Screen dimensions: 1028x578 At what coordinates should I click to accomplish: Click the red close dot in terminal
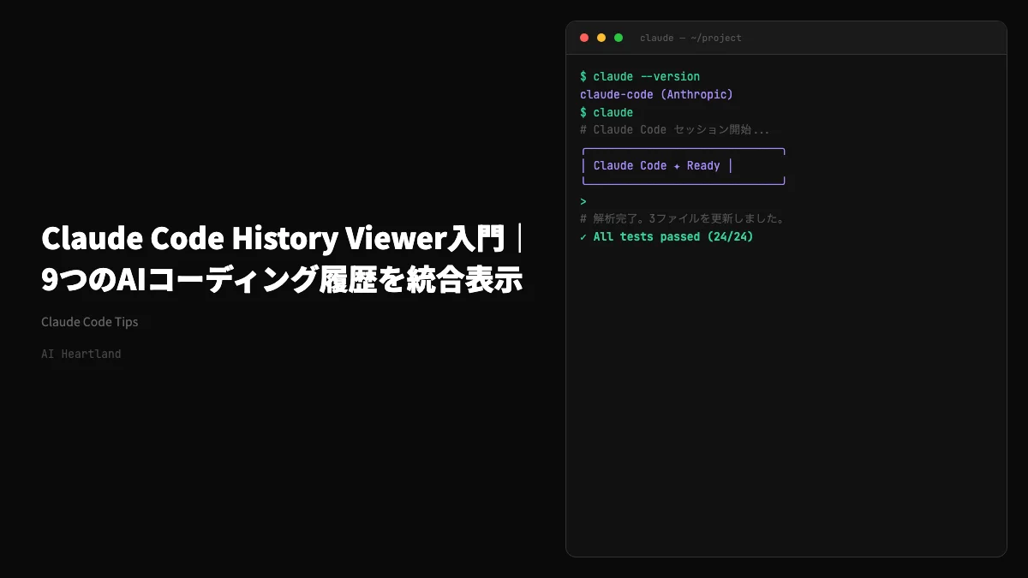coord(584,38)
